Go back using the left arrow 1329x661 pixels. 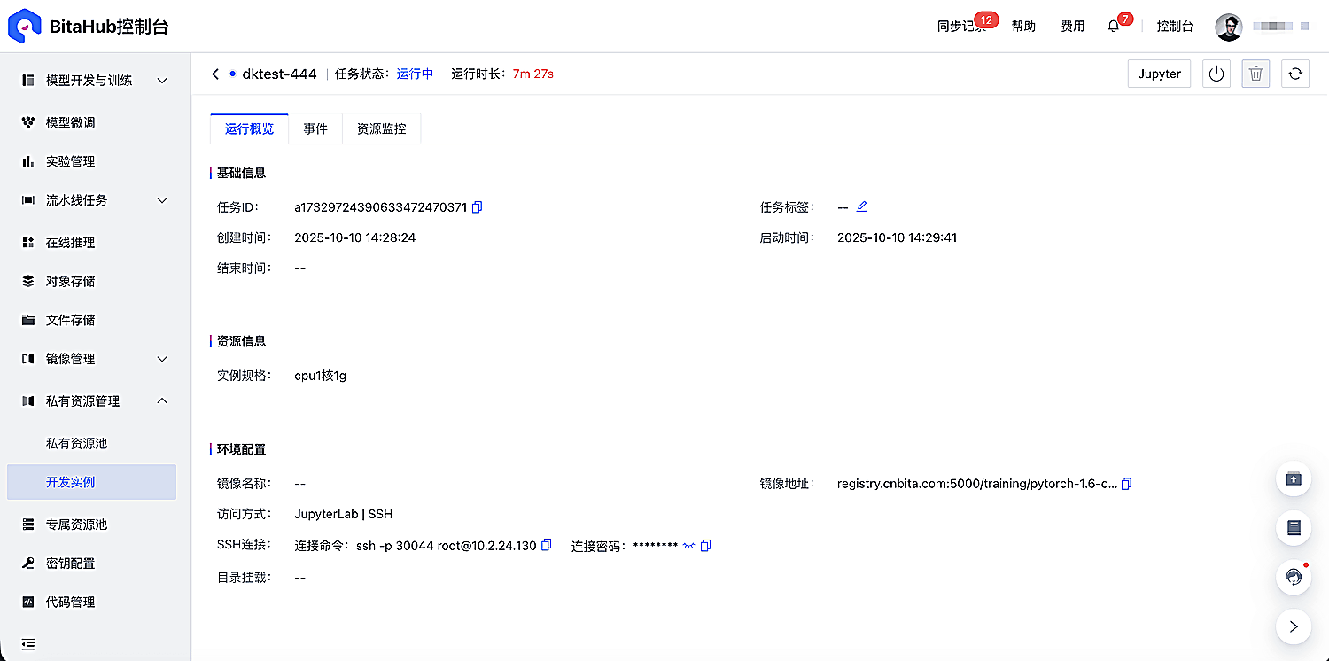tap(214, 74)
